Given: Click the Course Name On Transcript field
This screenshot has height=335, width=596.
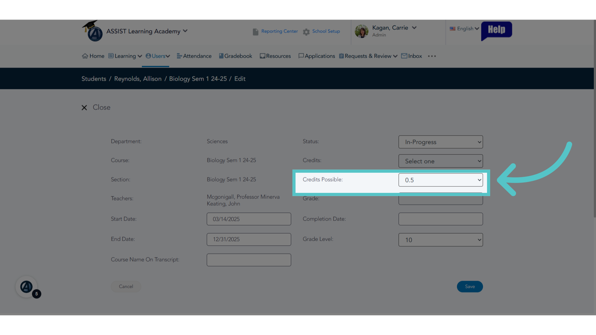Looking at the screenshot, I should (x=249, y=260).
